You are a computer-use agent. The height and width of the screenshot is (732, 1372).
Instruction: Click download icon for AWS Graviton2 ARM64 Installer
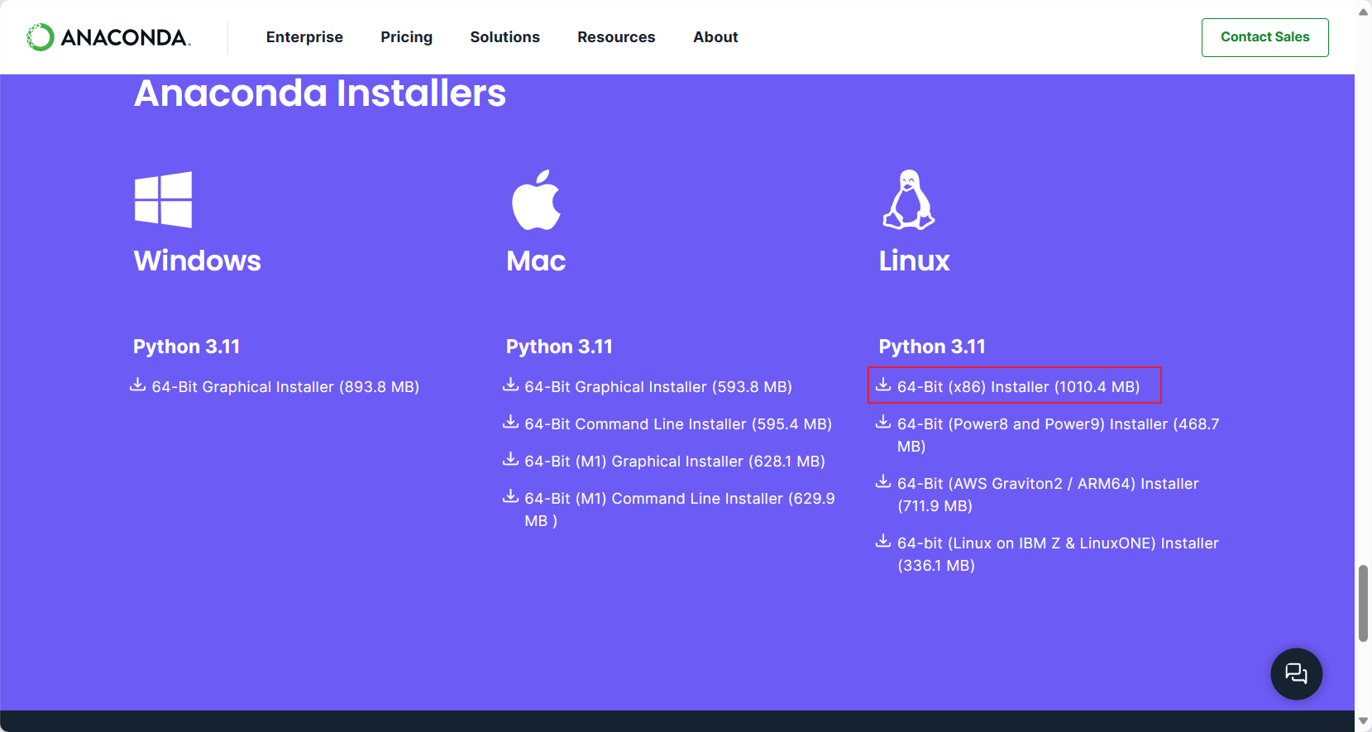coord(883,481)
